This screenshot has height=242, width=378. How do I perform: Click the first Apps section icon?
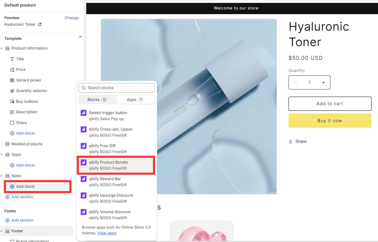tap(7, 155)
